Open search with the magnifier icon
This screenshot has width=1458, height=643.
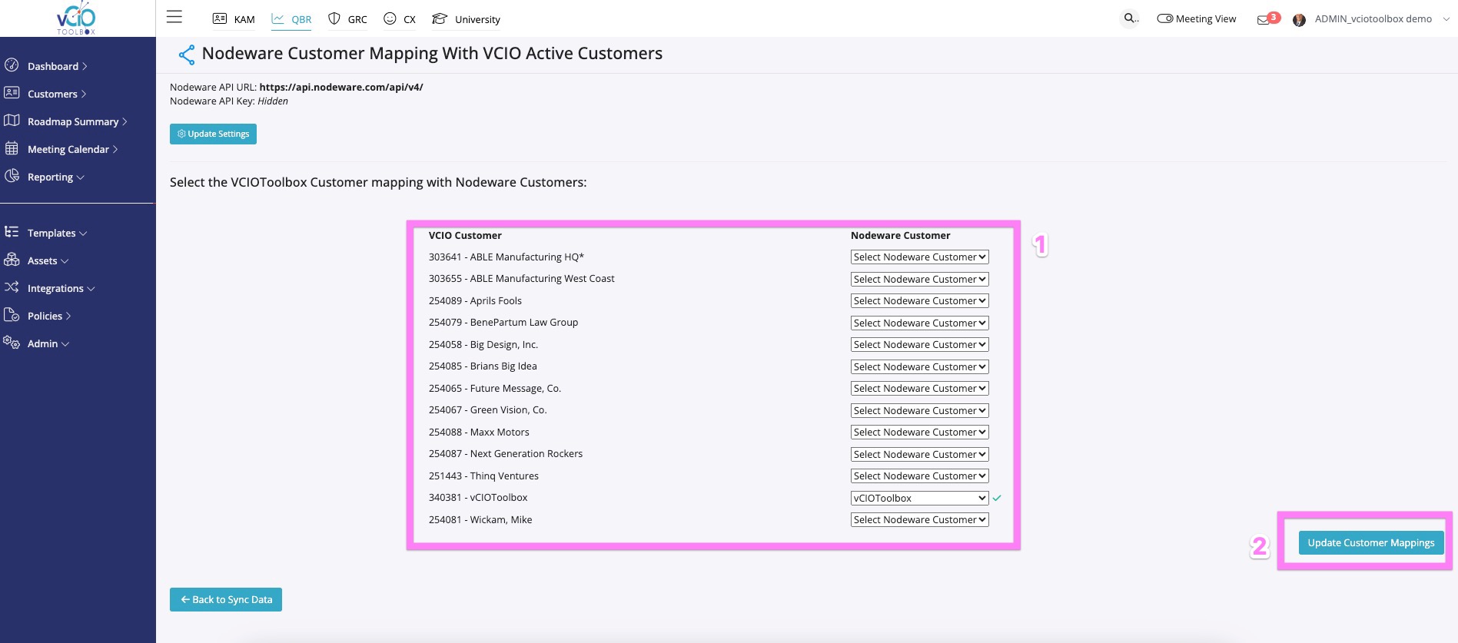[x=1130, y=18]
